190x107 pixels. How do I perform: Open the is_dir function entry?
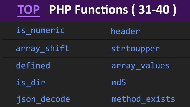point(31,83)
